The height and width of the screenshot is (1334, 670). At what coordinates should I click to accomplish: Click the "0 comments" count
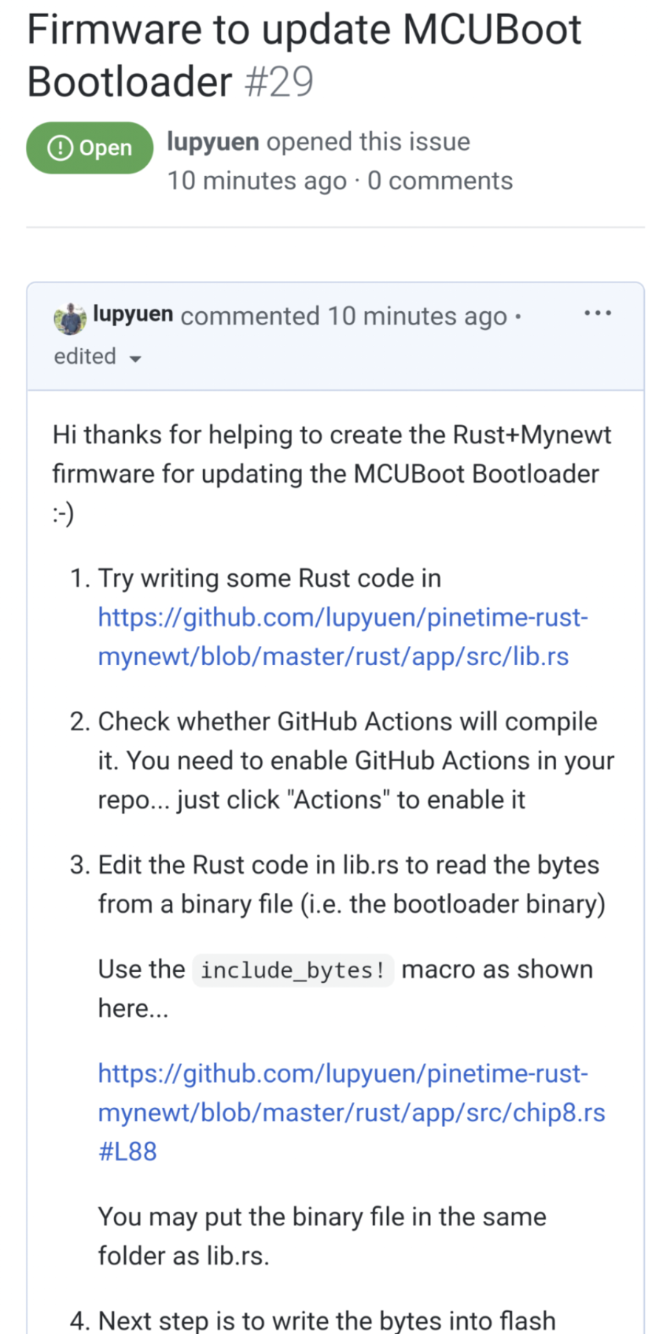440,181
